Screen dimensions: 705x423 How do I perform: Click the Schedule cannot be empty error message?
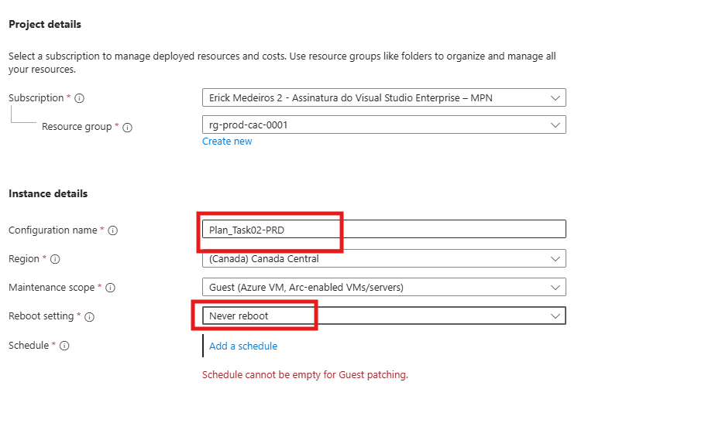click(304, 375)
